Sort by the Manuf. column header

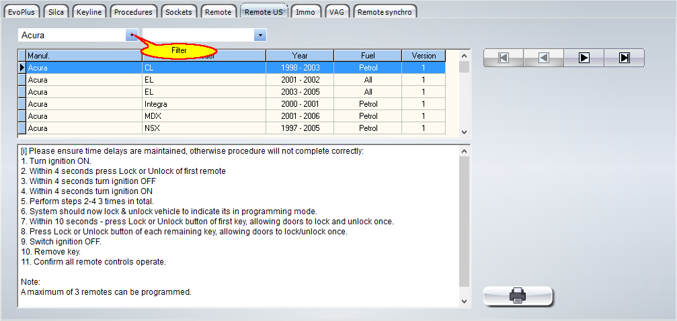84,56
